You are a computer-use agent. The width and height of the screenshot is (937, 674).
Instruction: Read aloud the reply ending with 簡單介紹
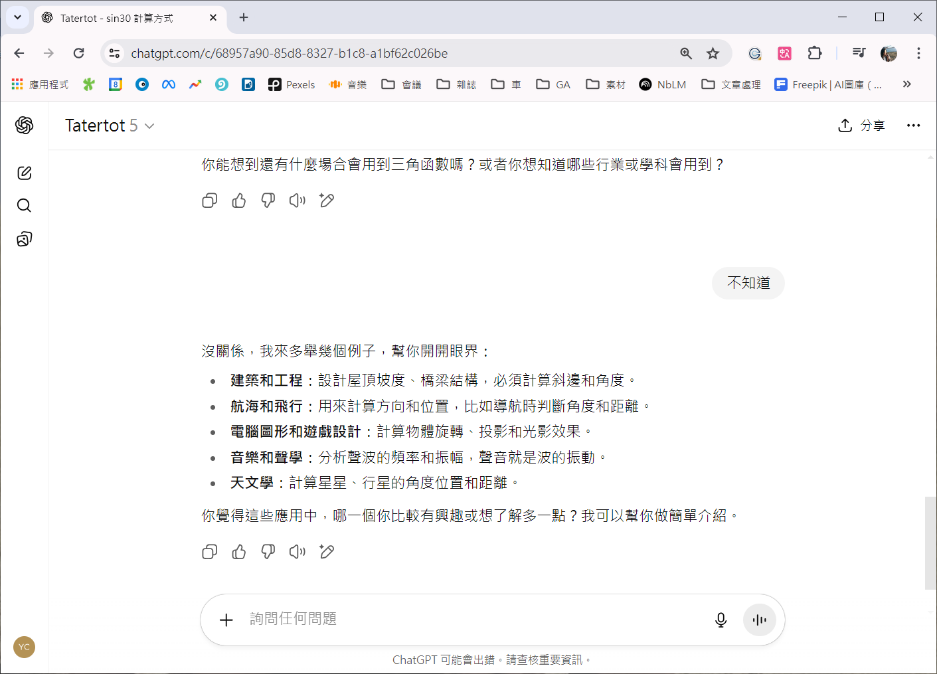pyautogui.click(x=298, y=552)
